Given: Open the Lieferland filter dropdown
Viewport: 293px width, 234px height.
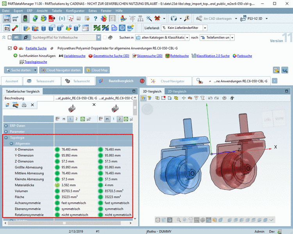Looking at the screenshot, I should pos(205,28).
